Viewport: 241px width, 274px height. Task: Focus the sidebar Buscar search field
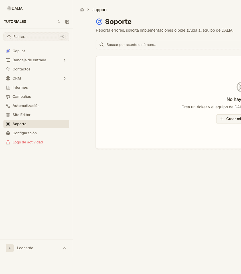36,37
